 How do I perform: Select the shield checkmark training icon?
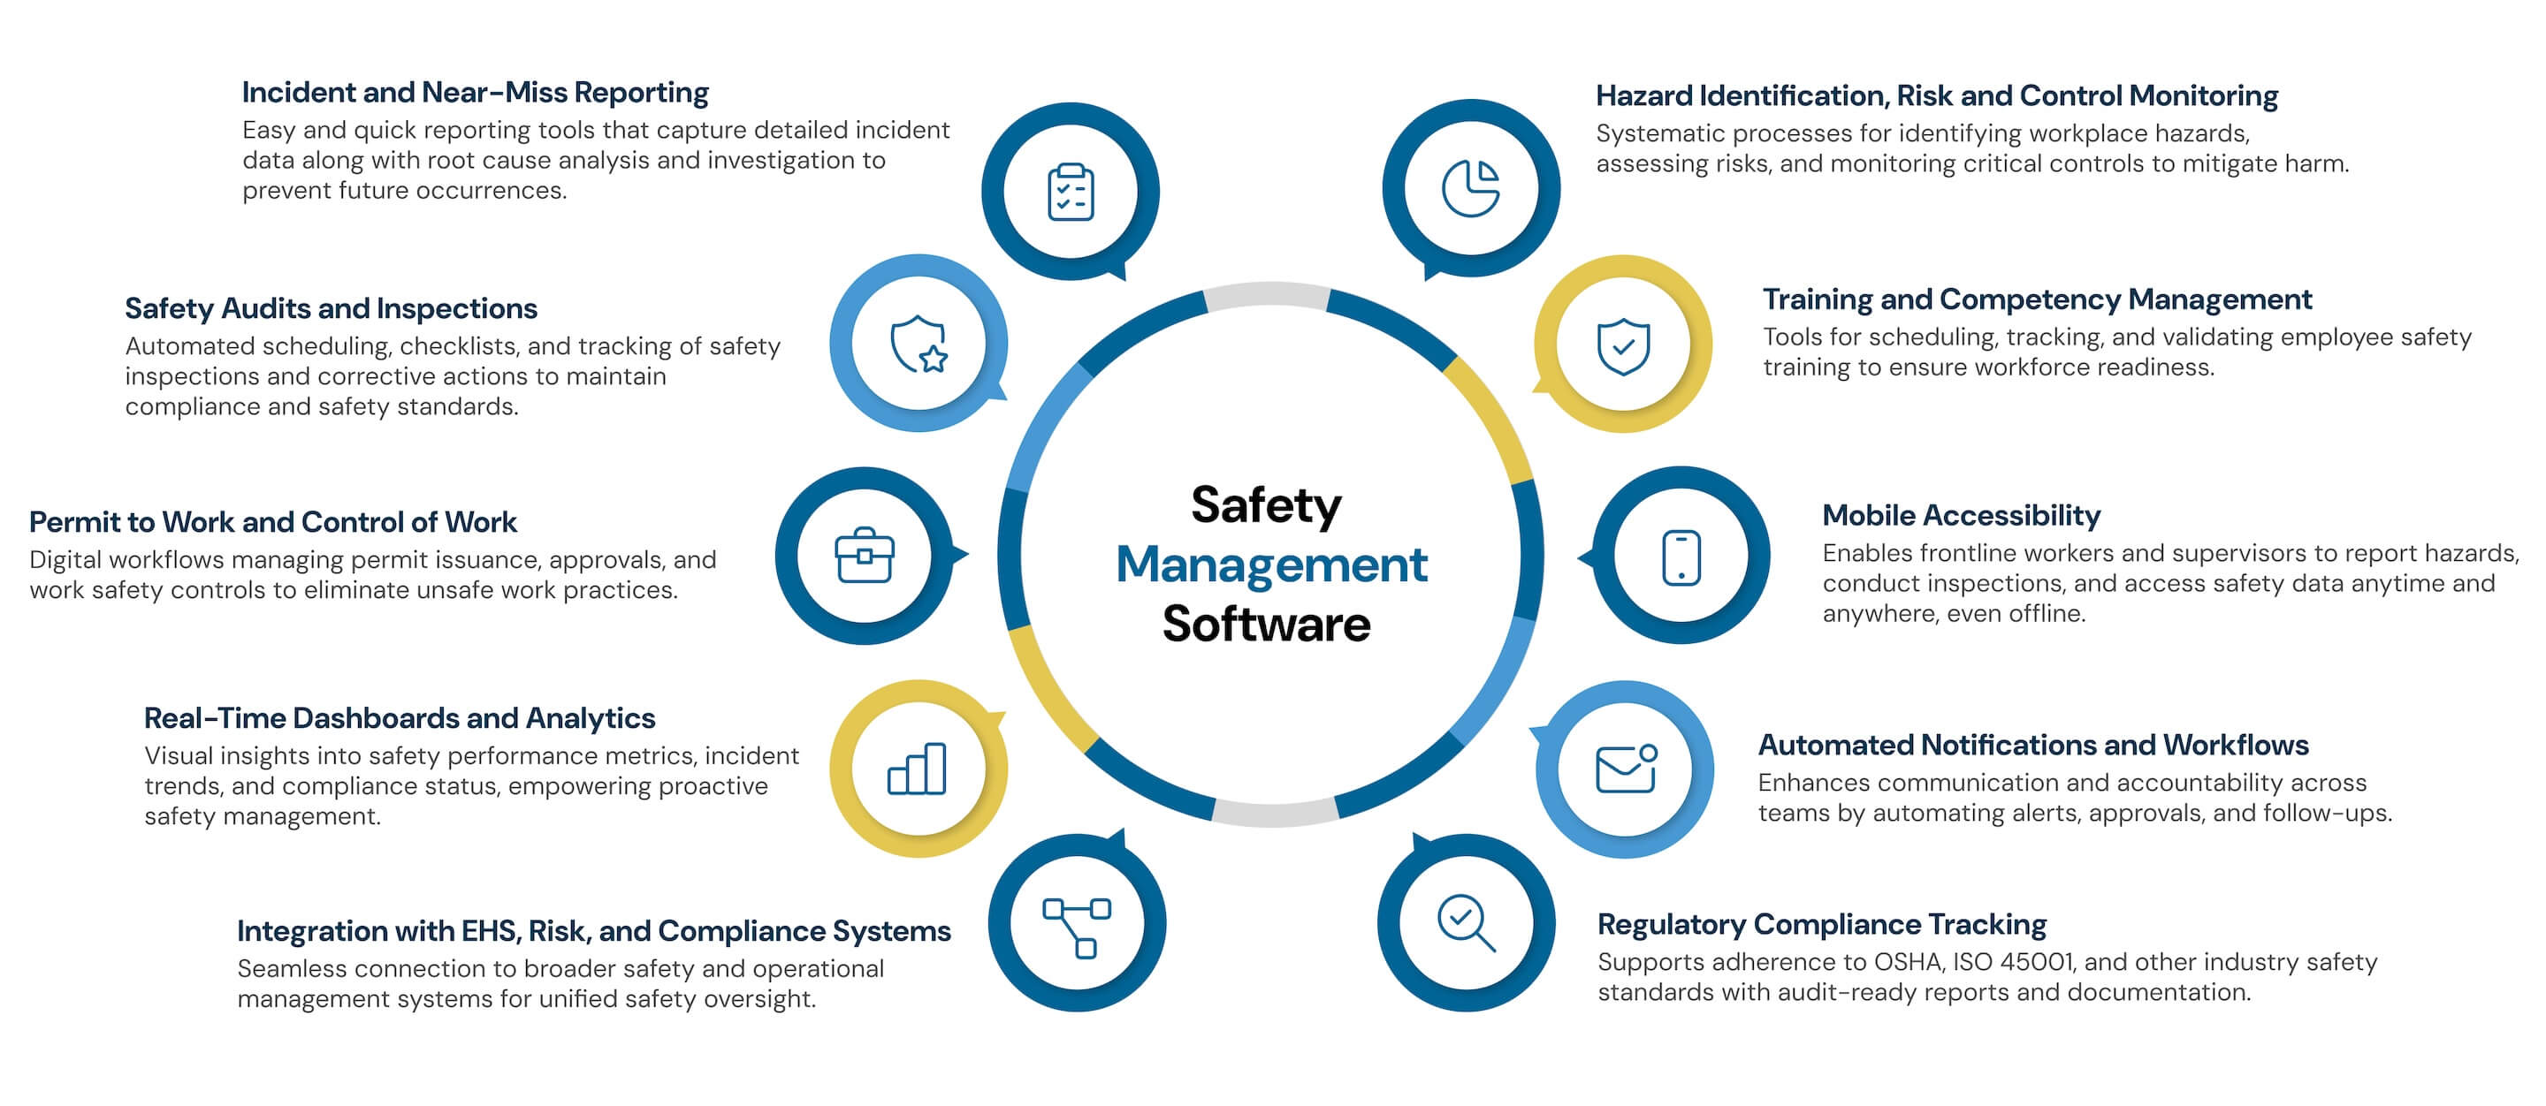click(1623, 345)
